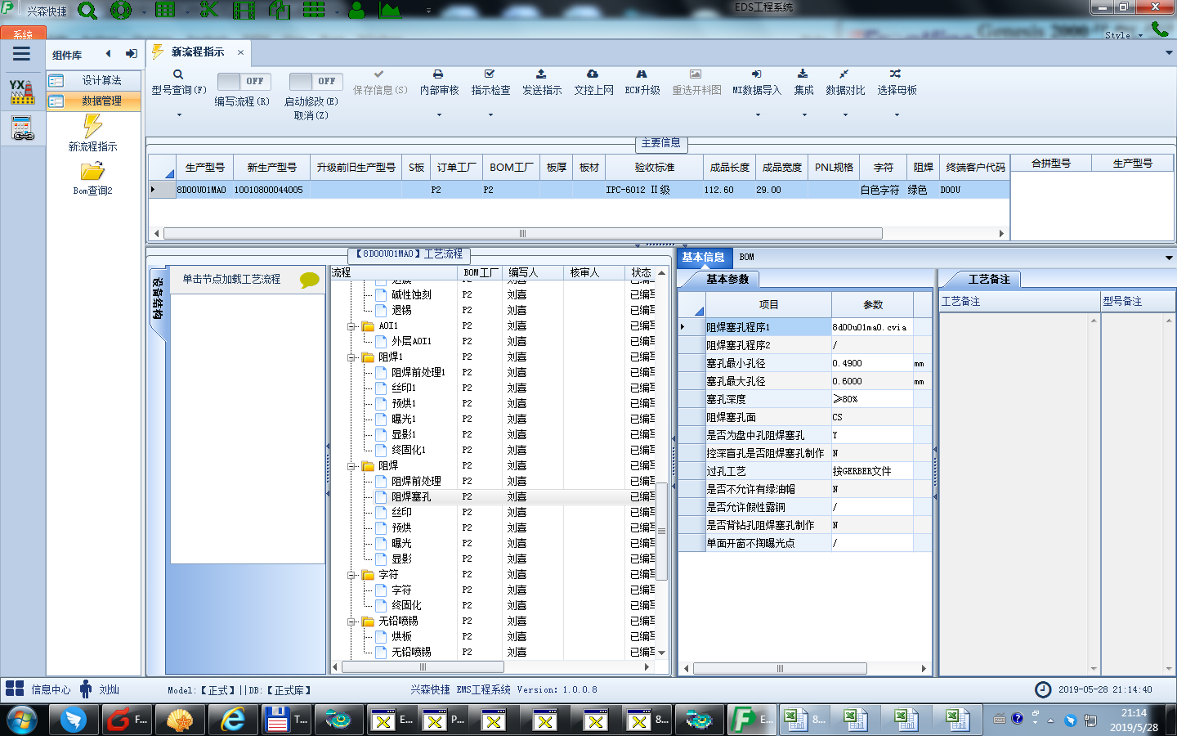Open dropdown arrow under 选择母板
This screenshot has height=736, width=1177.
click(897, 115)
